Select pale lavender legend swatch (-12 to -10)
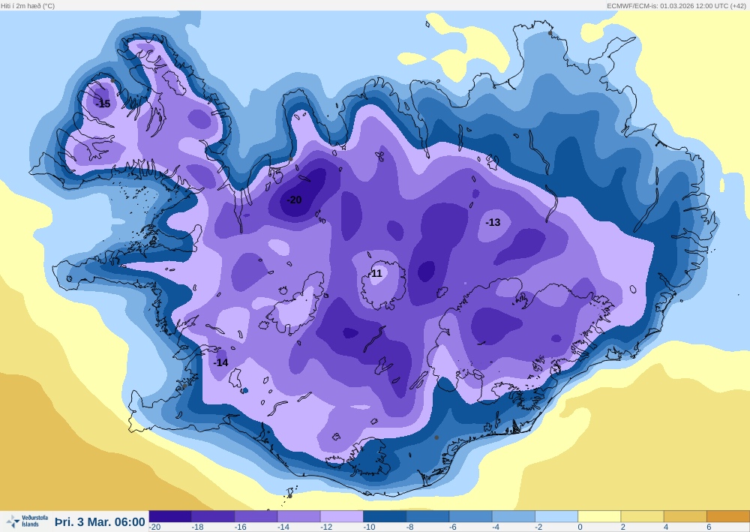Image resolution: width=750 pixels, height=532 pixels. [342, 516]
